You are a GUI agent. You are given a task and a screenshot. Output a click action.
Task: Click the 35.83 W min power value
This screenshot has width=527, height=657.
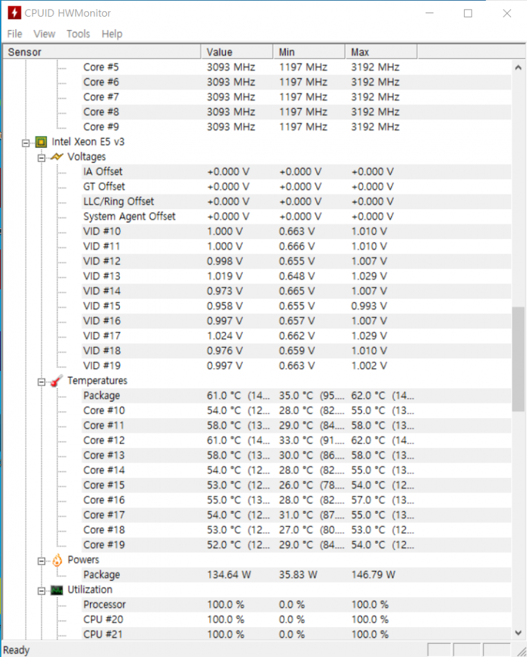coord(298,575)
